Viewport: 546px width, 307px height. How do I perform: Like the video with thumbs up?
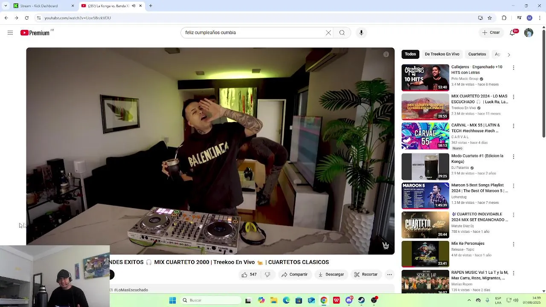[249, 275]
